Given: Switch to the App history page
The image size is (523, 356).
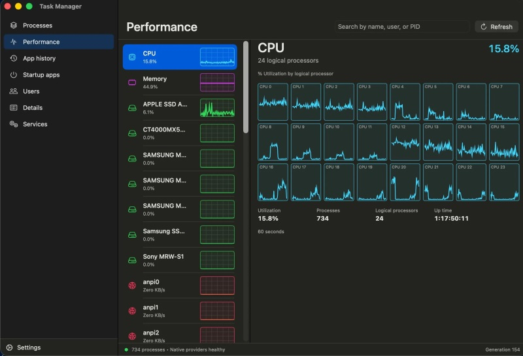Looking at the screenshot, I should coord(59,58).
